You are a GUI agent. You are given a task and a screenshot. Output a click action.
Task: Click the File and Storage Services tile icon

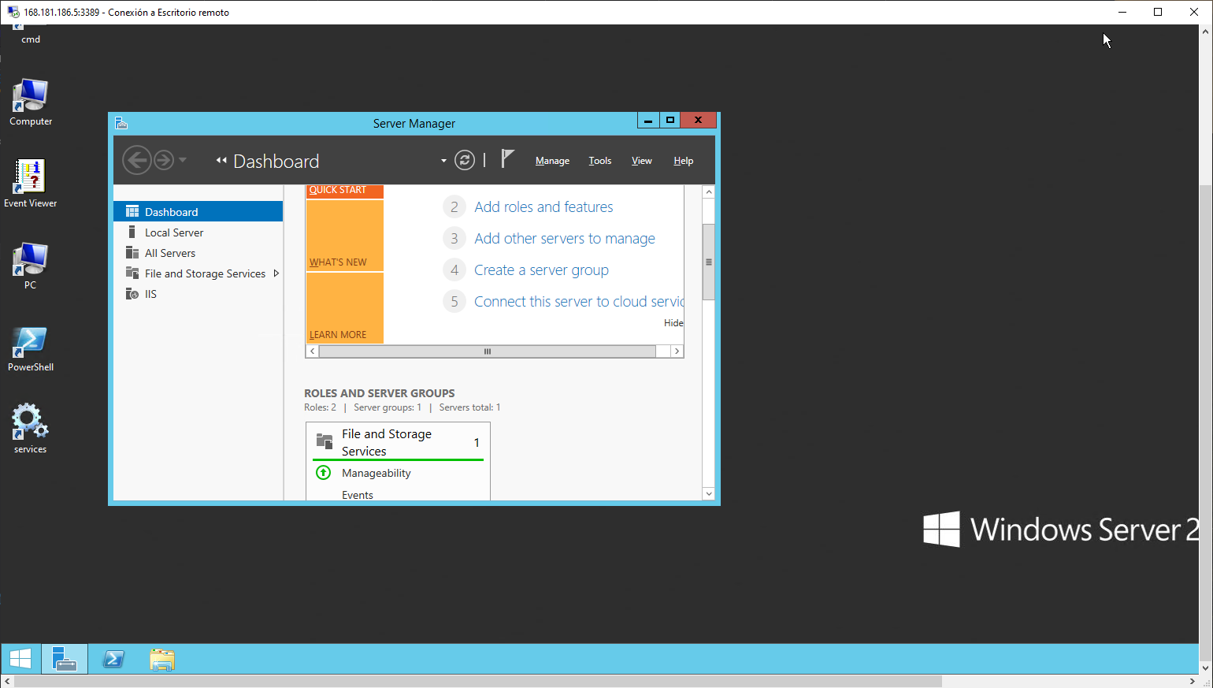coord(325,441)
